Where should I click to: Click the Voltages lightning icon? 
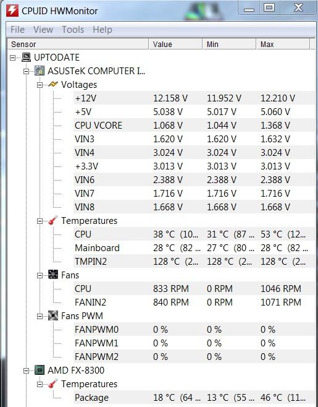pyautogui.click(x=53, y=84)
